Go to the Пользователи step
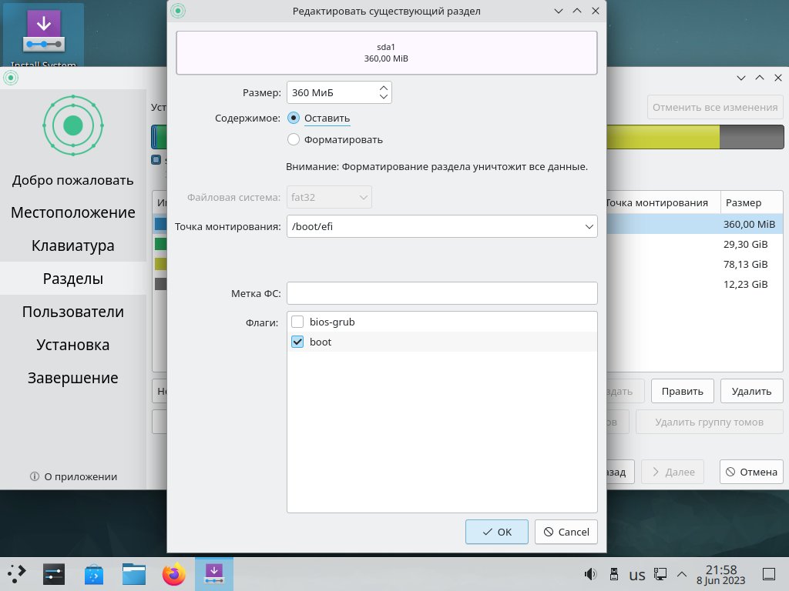Screen dimensions: 789x591 point(73,312)
